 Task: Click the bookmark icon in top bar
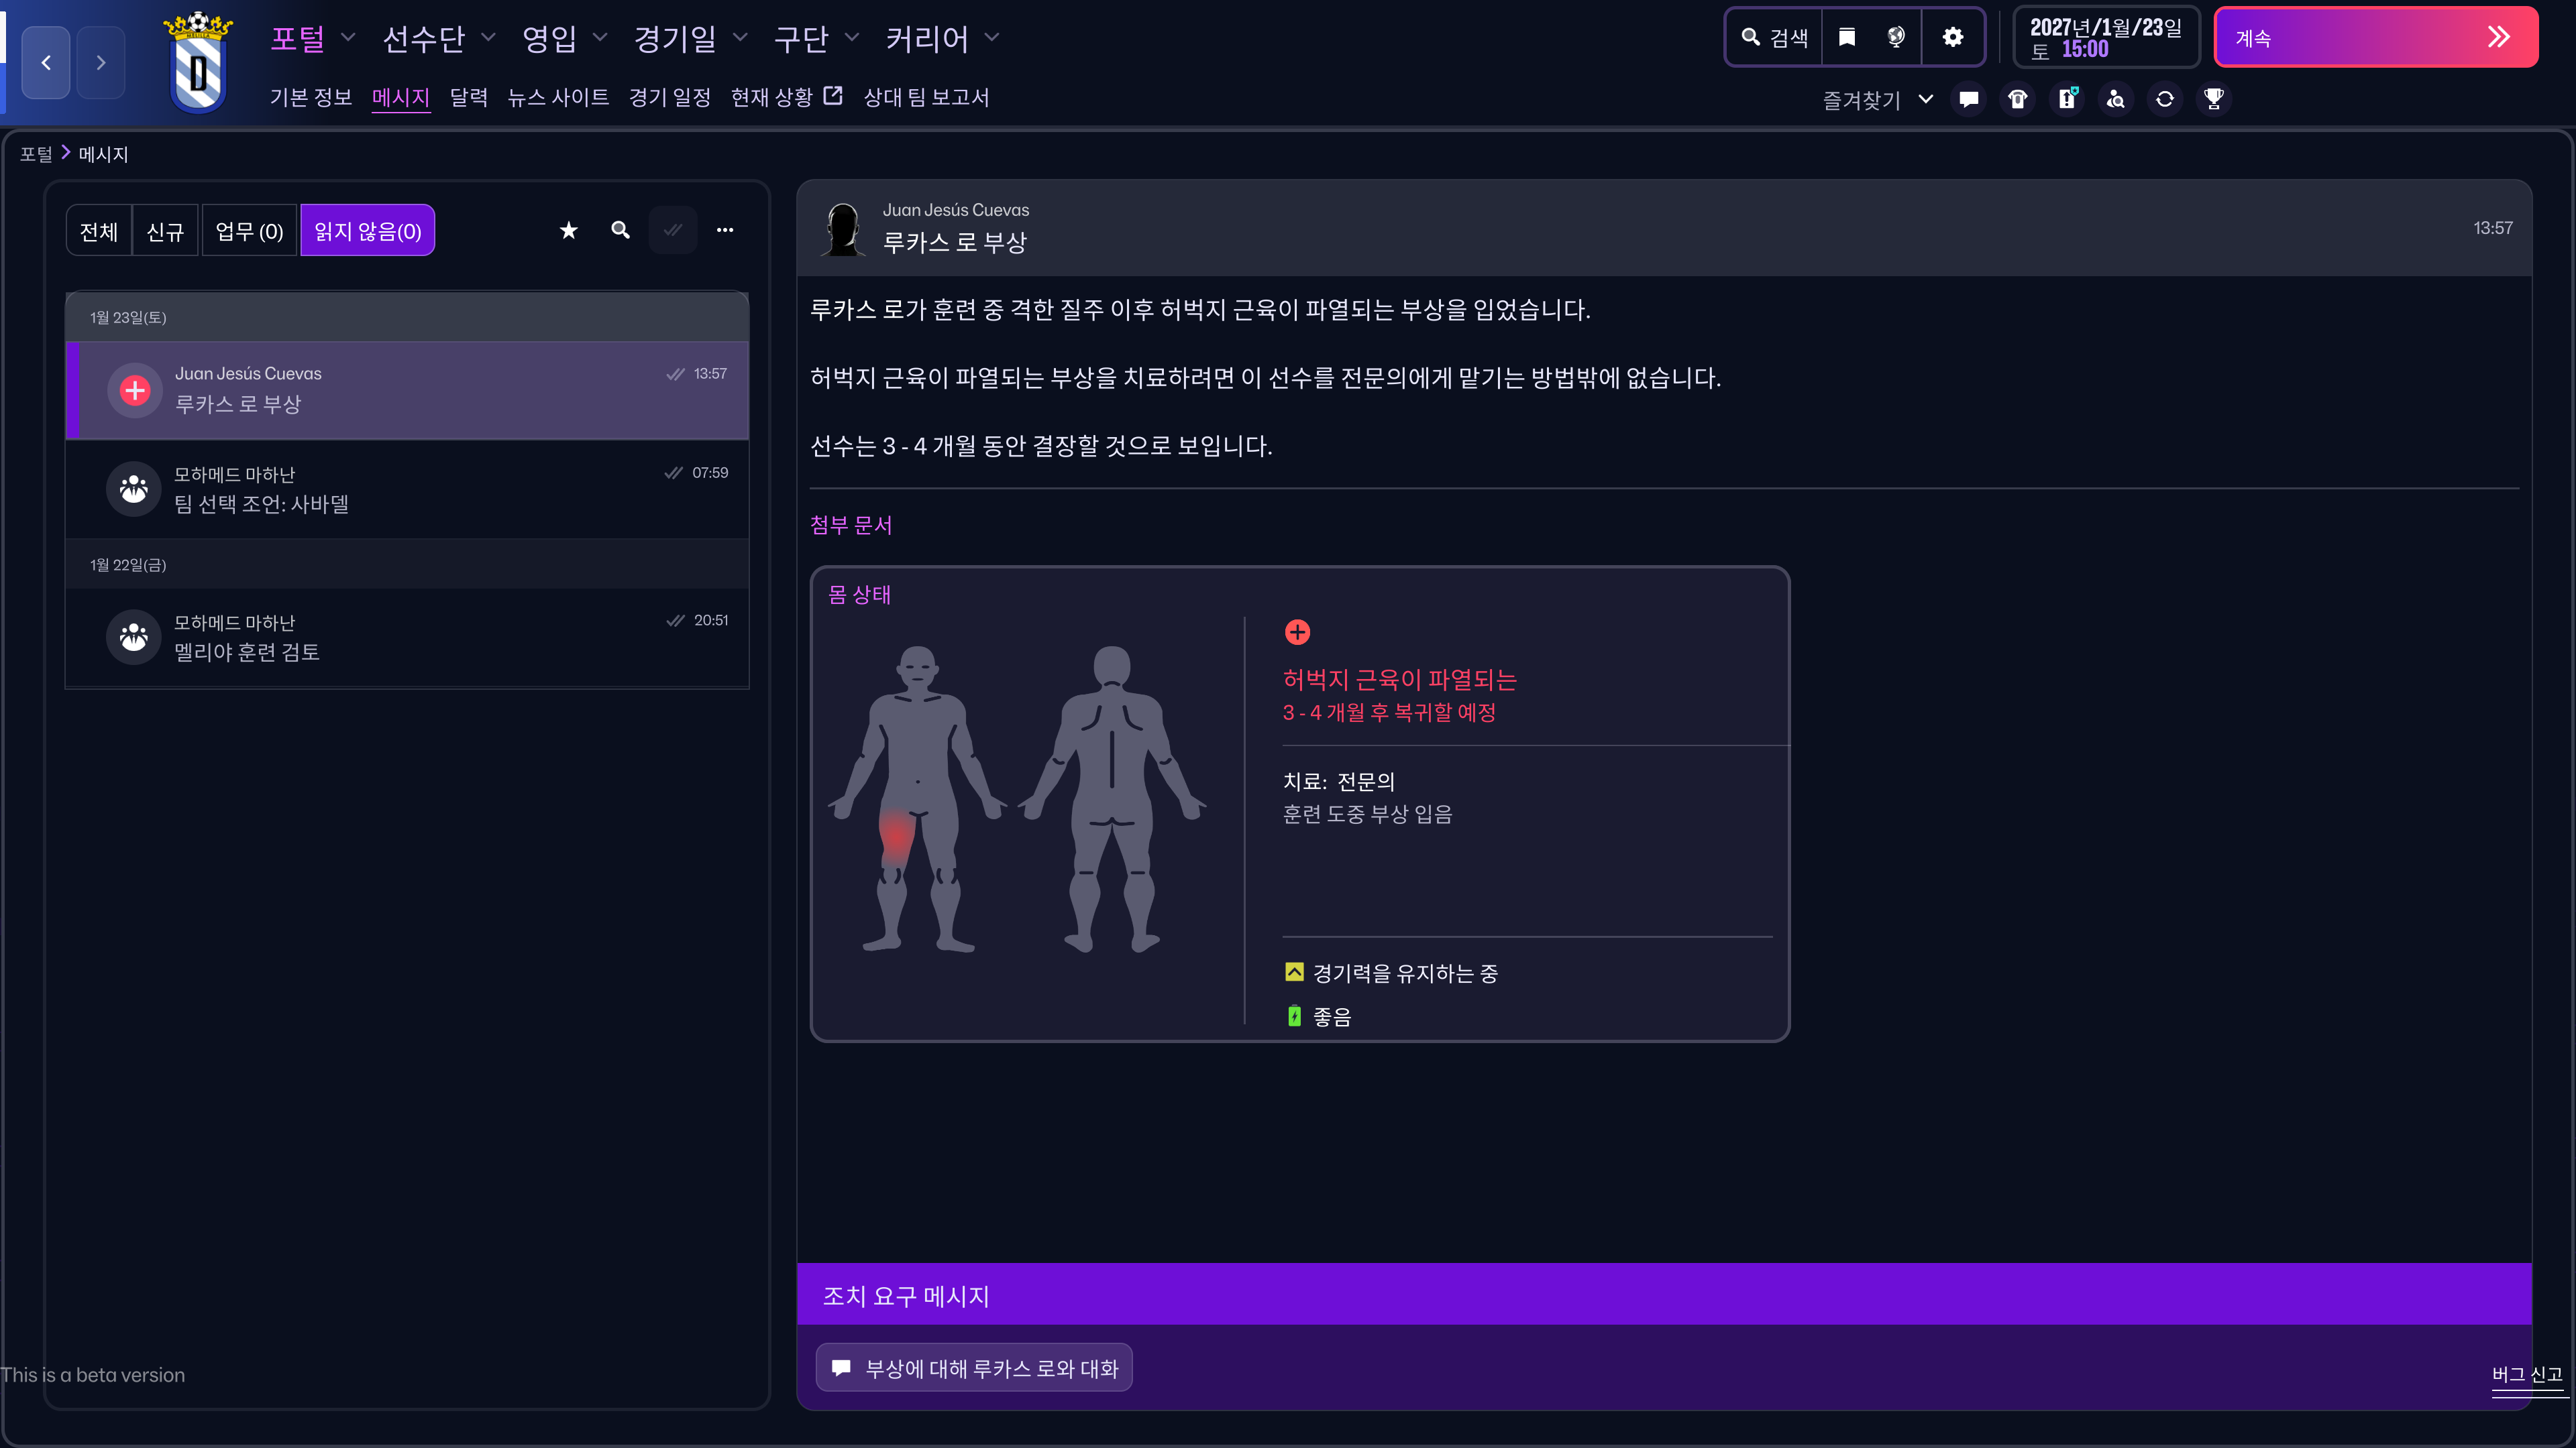click(1846, 37)
